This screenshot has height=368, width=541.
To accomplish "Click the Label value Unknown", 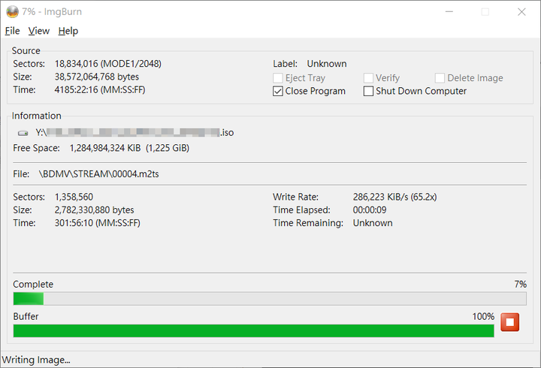I will coord(327,64).
